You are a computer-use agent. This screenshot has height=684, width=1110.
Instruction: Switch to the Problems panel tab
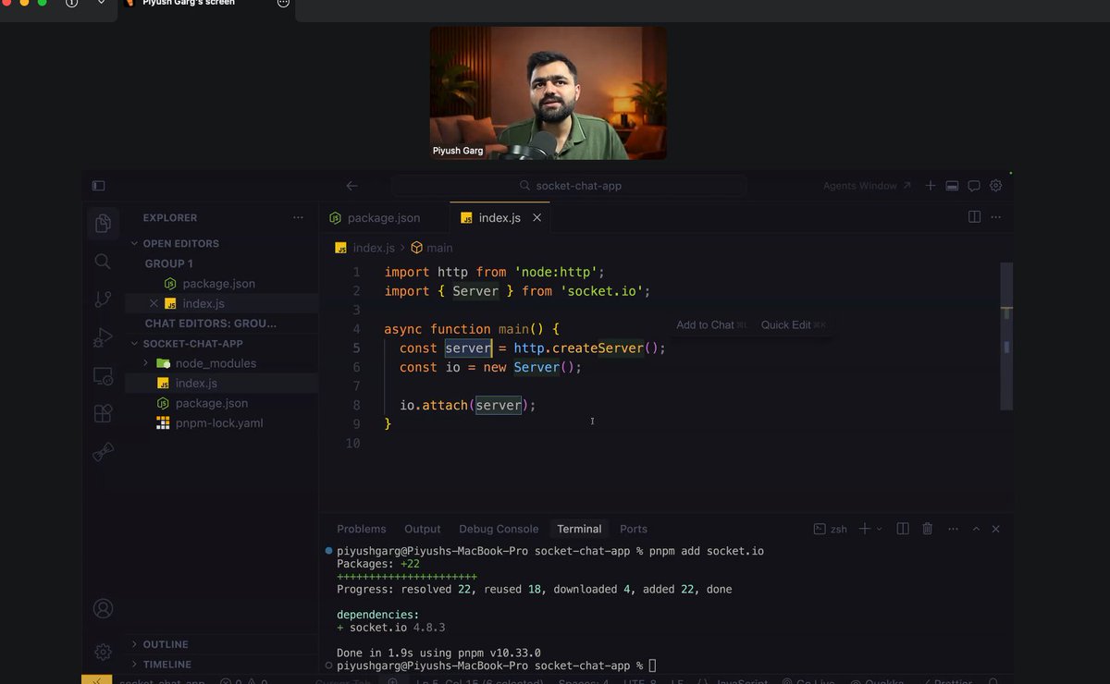point(362,529)
